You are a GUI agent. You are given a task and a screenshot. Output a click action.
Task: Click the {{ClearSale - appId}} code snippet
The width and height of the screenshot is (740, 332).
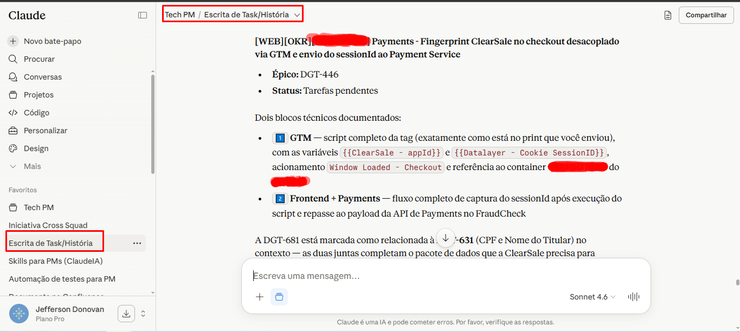pos(392,153)
